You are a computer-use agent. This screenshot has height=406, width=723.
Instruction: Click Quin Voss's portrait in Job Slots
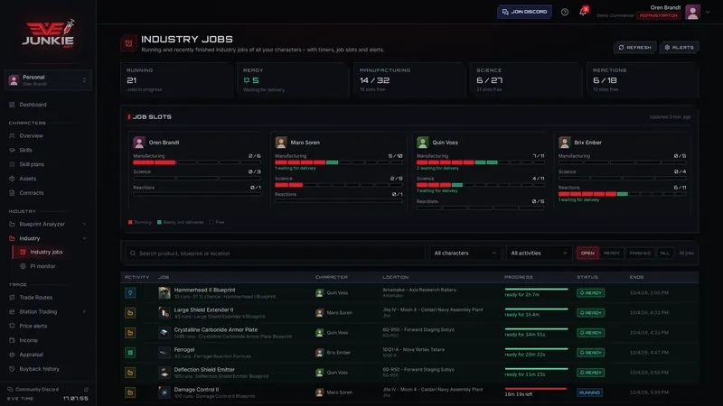click(422, 143)
